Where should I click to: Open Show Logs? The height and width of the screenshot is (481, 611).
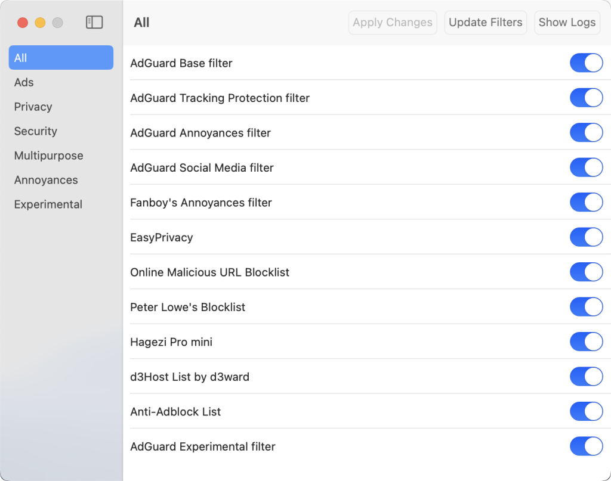(567, 23)
